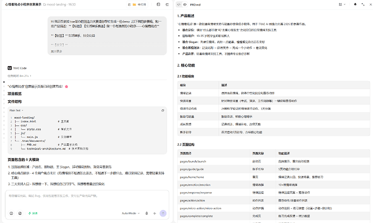The image size is (373, 223).
Task: Select the PRD.md file tab
Action: click(x=195, y=4)
